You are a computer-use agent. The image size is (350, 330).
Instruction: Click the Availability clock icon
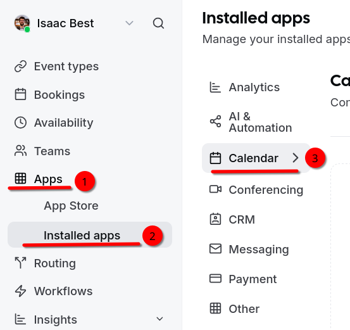(x=20, y=123)
